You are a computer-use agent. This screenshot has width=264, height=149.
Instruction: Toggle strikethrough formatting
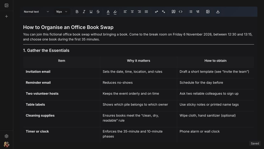coord(98,12)
